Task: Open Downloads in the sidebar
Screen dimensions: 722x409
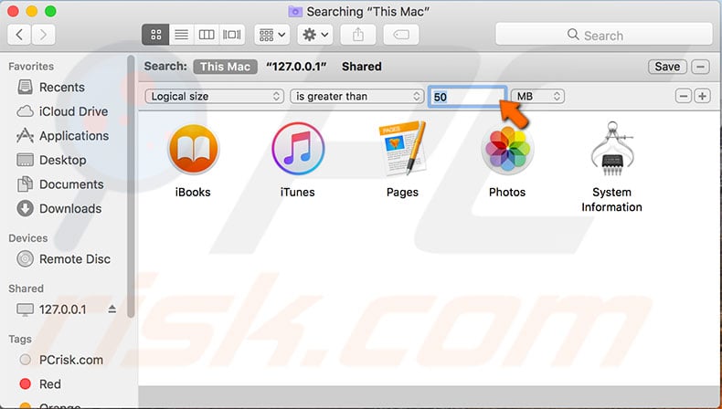Action: pos(58,209)
